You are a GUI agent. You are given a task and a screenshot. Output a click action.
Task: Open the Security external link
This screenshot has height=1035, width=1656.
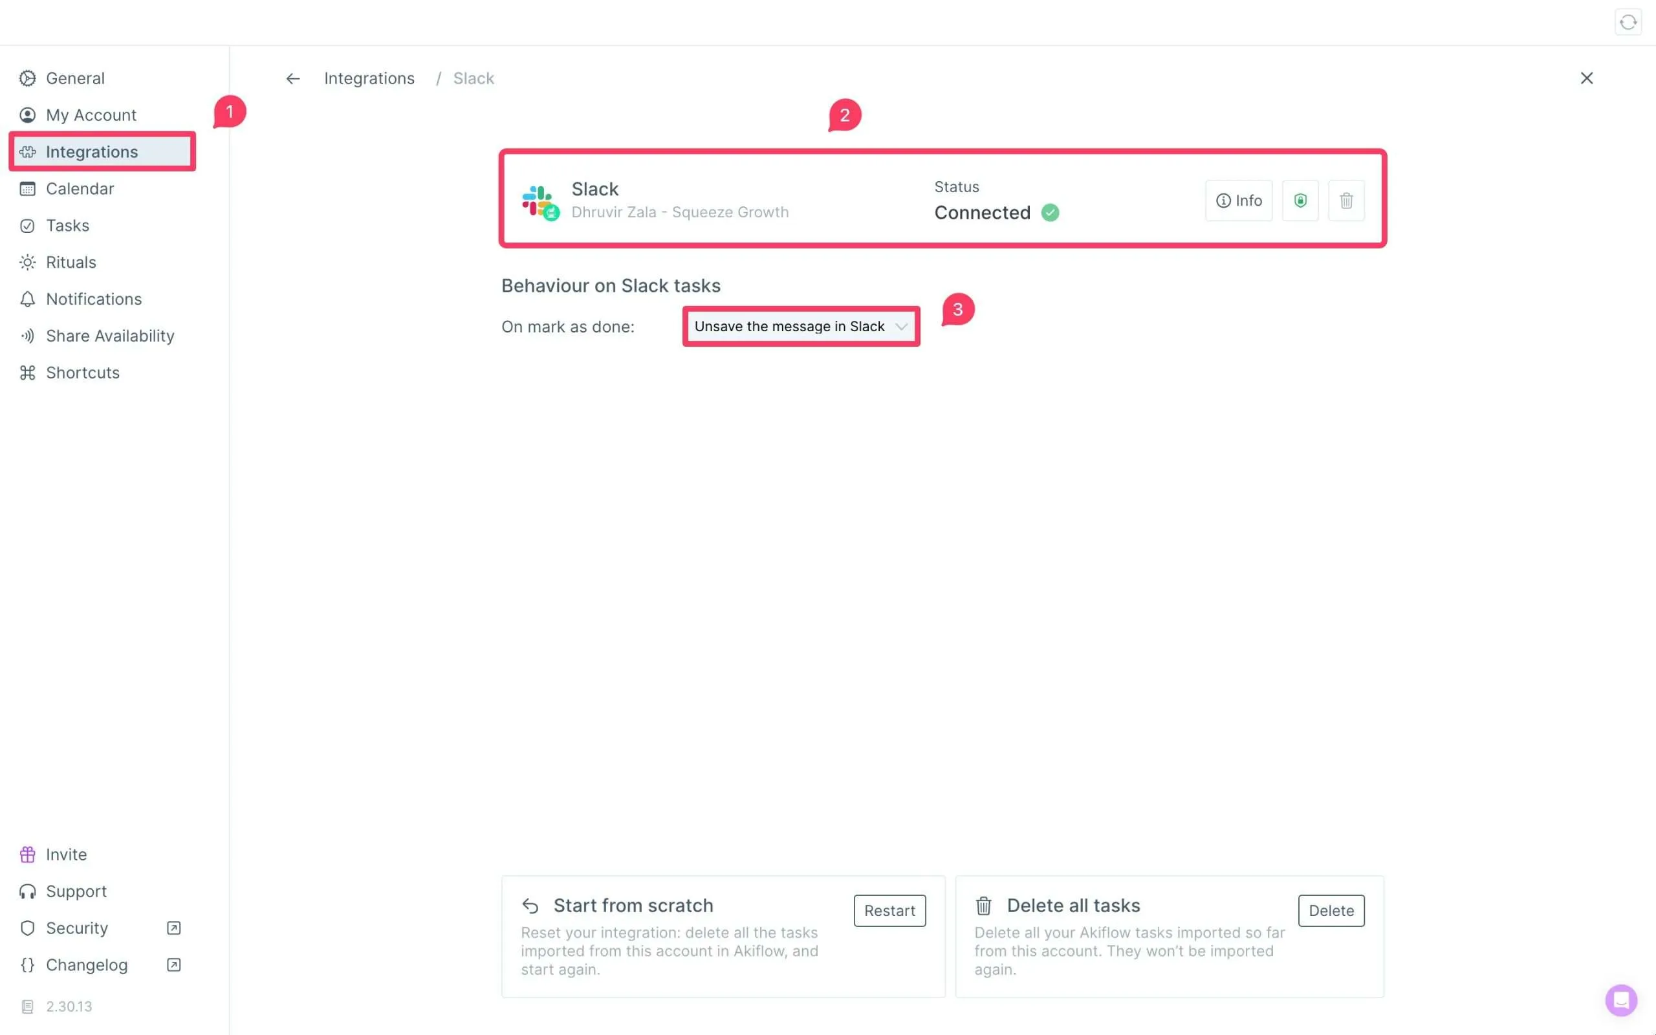(174, 928)
